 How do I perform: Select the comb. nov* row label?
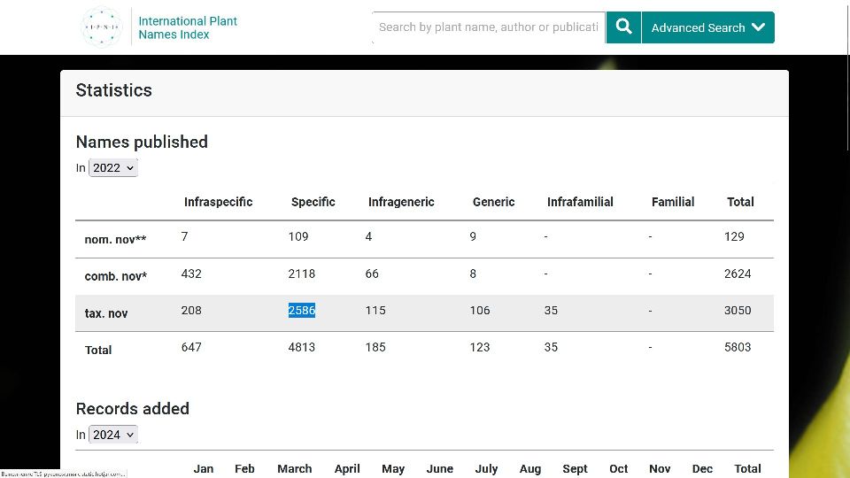[115, 276]
